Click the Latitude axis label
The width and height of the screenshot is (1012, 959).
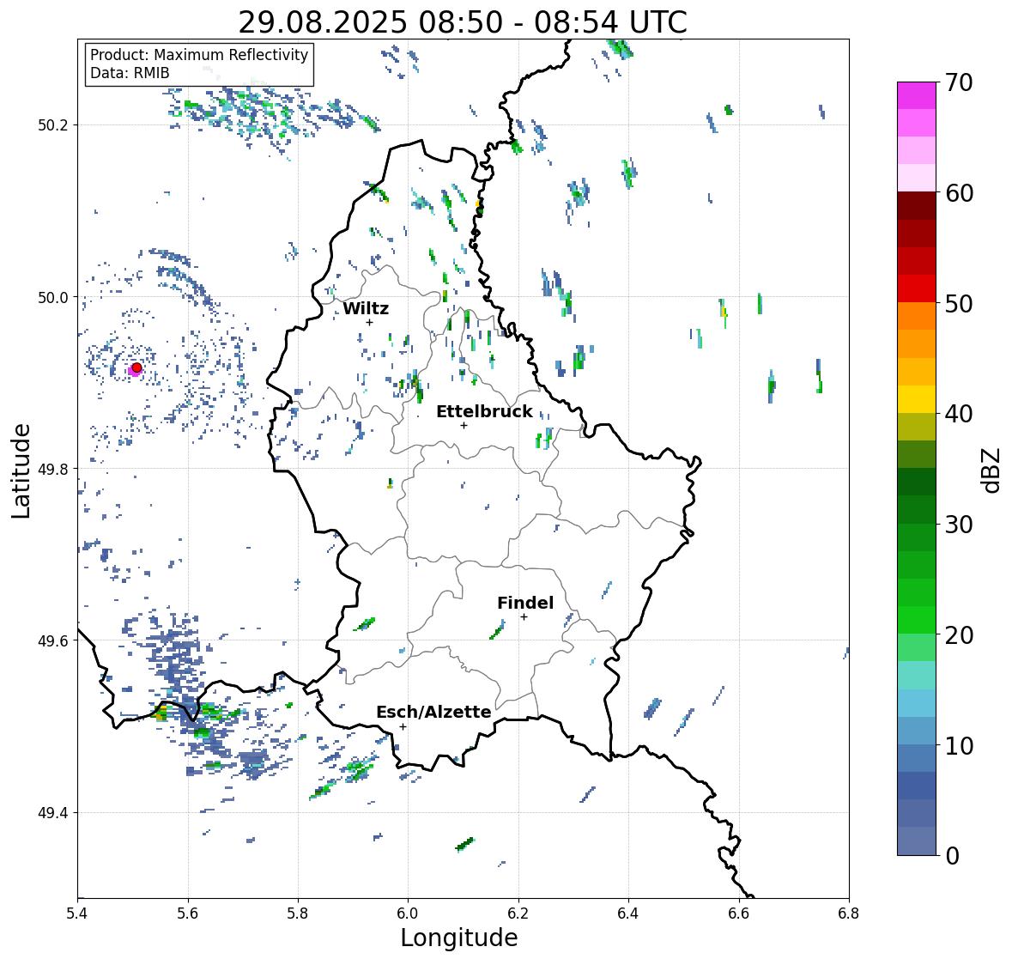tap(21, 470)
